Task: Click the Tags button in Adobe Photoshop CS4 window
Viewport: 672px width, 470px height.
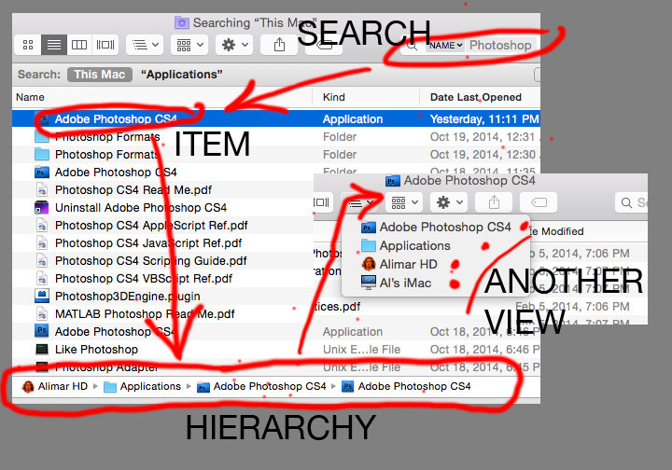Action: point(539,202)
